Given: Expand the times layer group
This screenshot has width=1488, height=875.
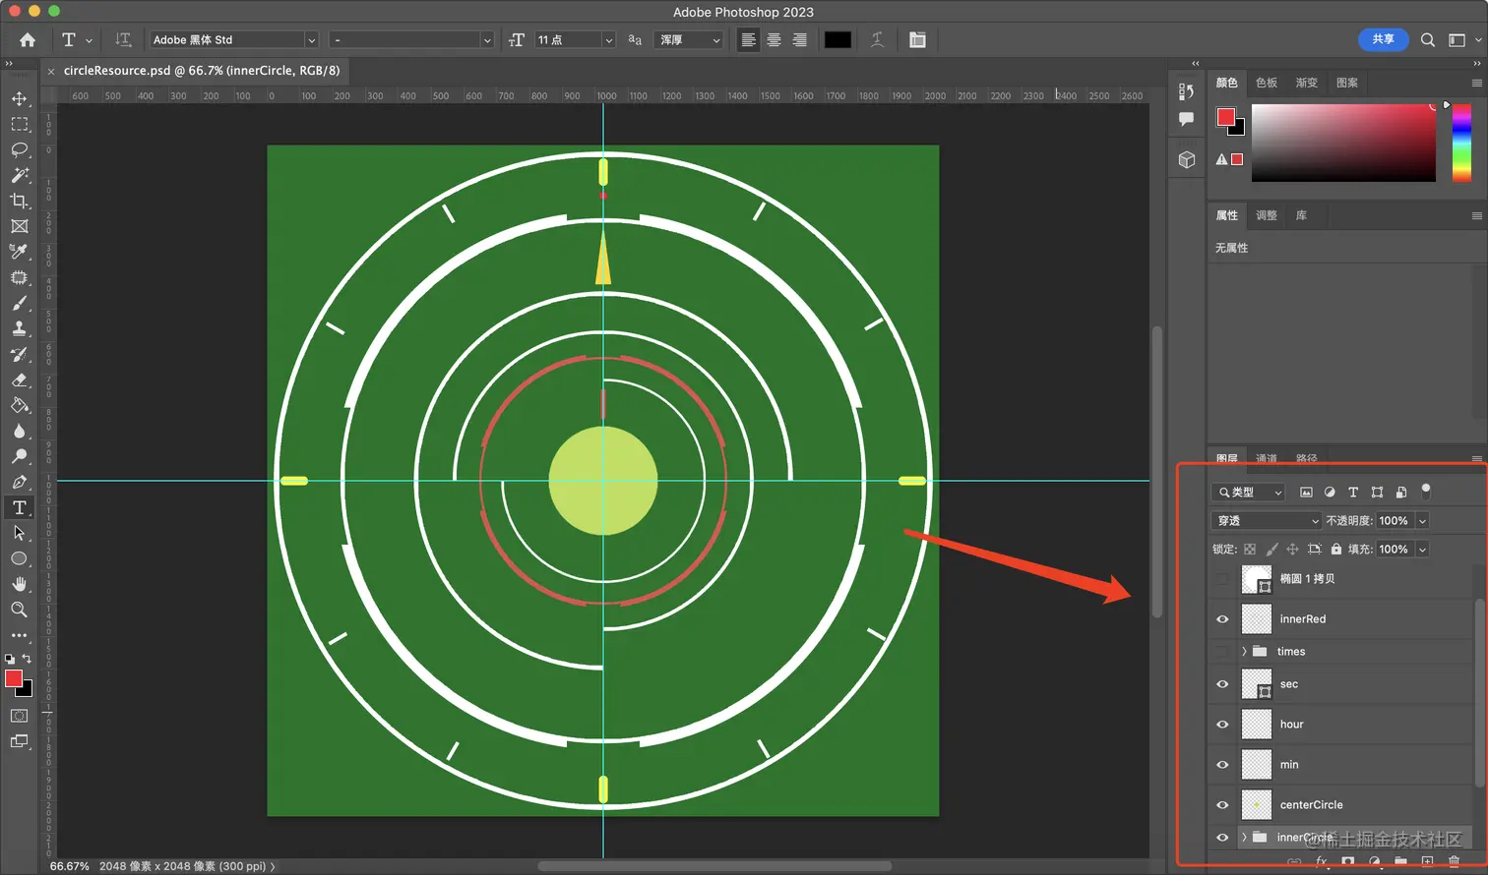Looking at the screenshot, I should [x=1244, y=652].
